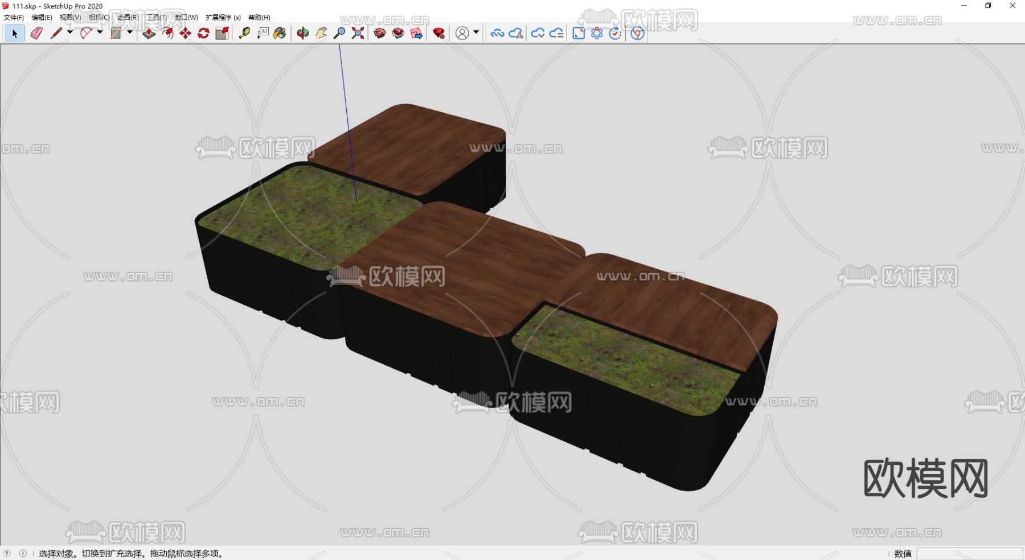Image resolution: width=1025 pixels, height=560 pixels.
Task: Expand the Line tool dropdown arrow
Action: point(69,33)
